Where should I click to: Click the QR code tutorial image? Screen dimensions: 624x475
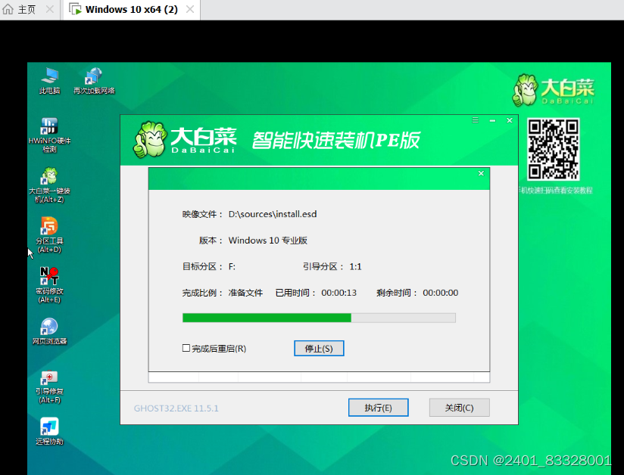553,149
